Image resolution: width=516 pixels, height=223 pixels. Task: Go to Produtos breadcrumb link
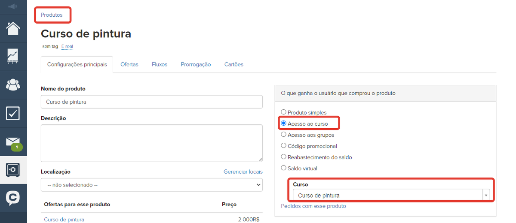coord(52,15)
